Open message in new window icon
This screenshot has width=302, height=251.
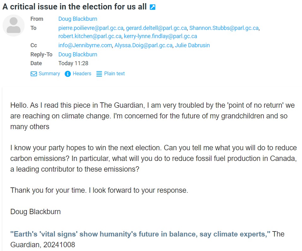(x=152, y=7)
